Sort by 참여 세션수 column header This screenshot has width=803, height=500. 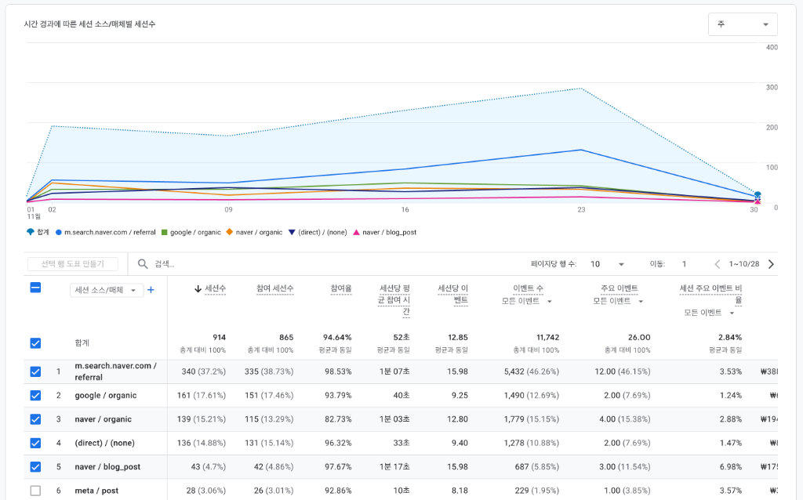click(274, 289)
